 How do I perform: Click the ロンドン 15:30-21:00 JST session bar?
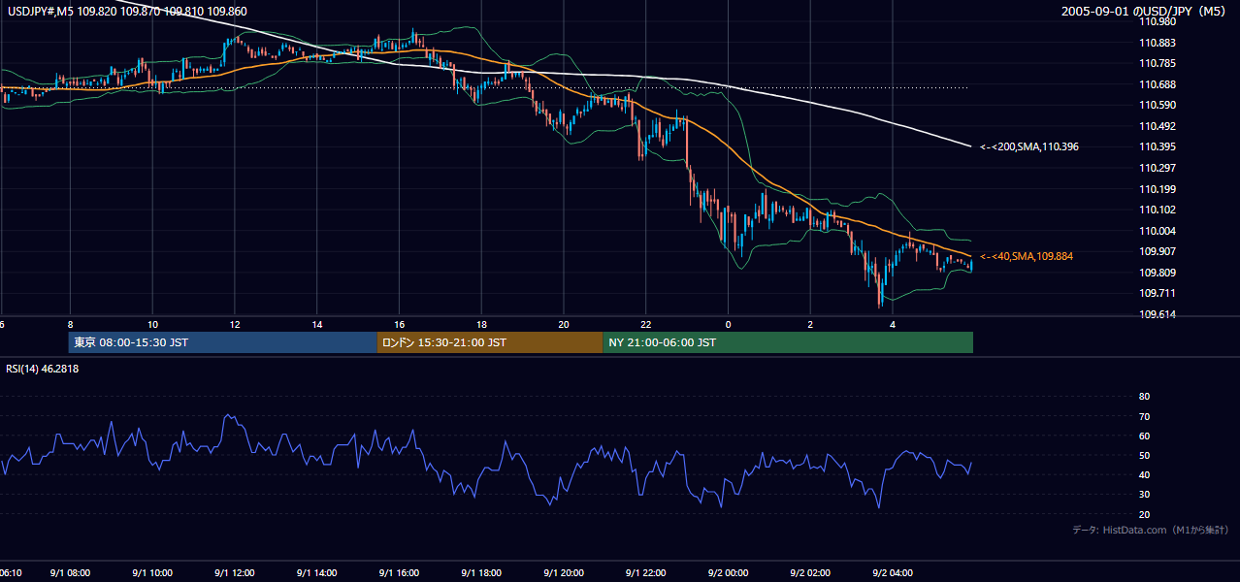[490, 342]
